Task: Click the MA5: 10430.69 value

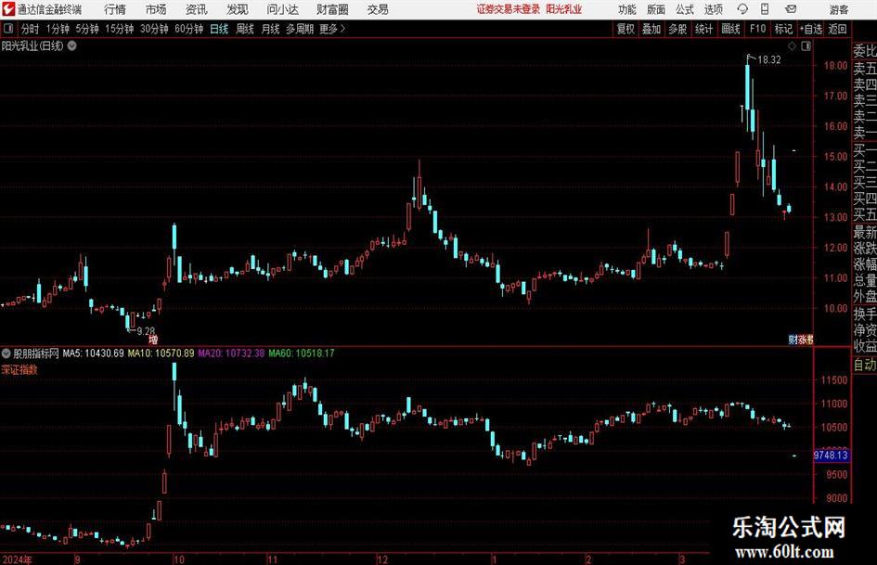Action: tap(93, 353)
